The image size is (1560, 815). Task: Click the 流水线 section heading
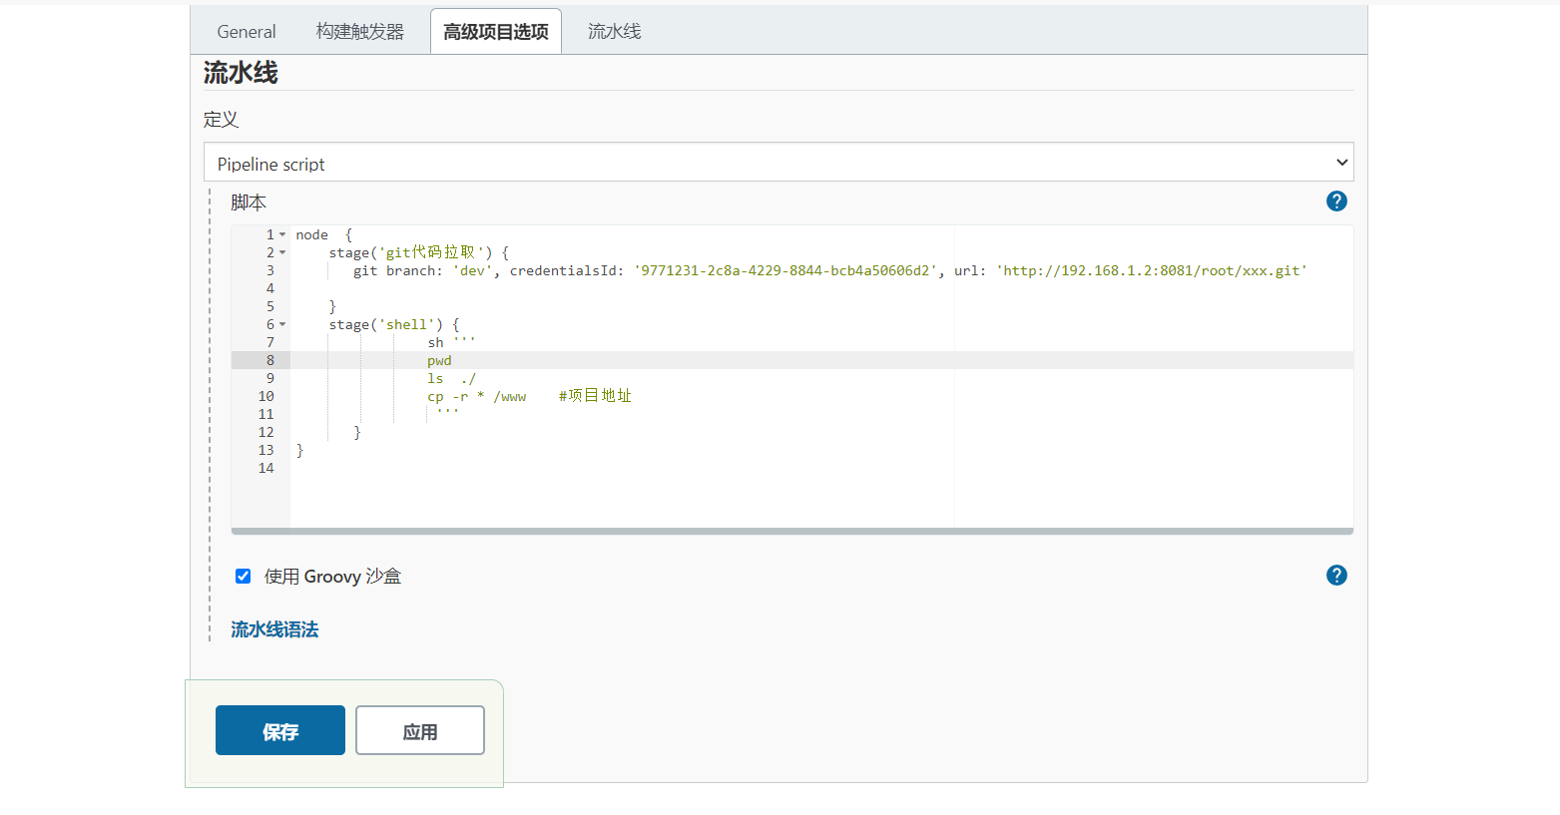tap(241, 72)
